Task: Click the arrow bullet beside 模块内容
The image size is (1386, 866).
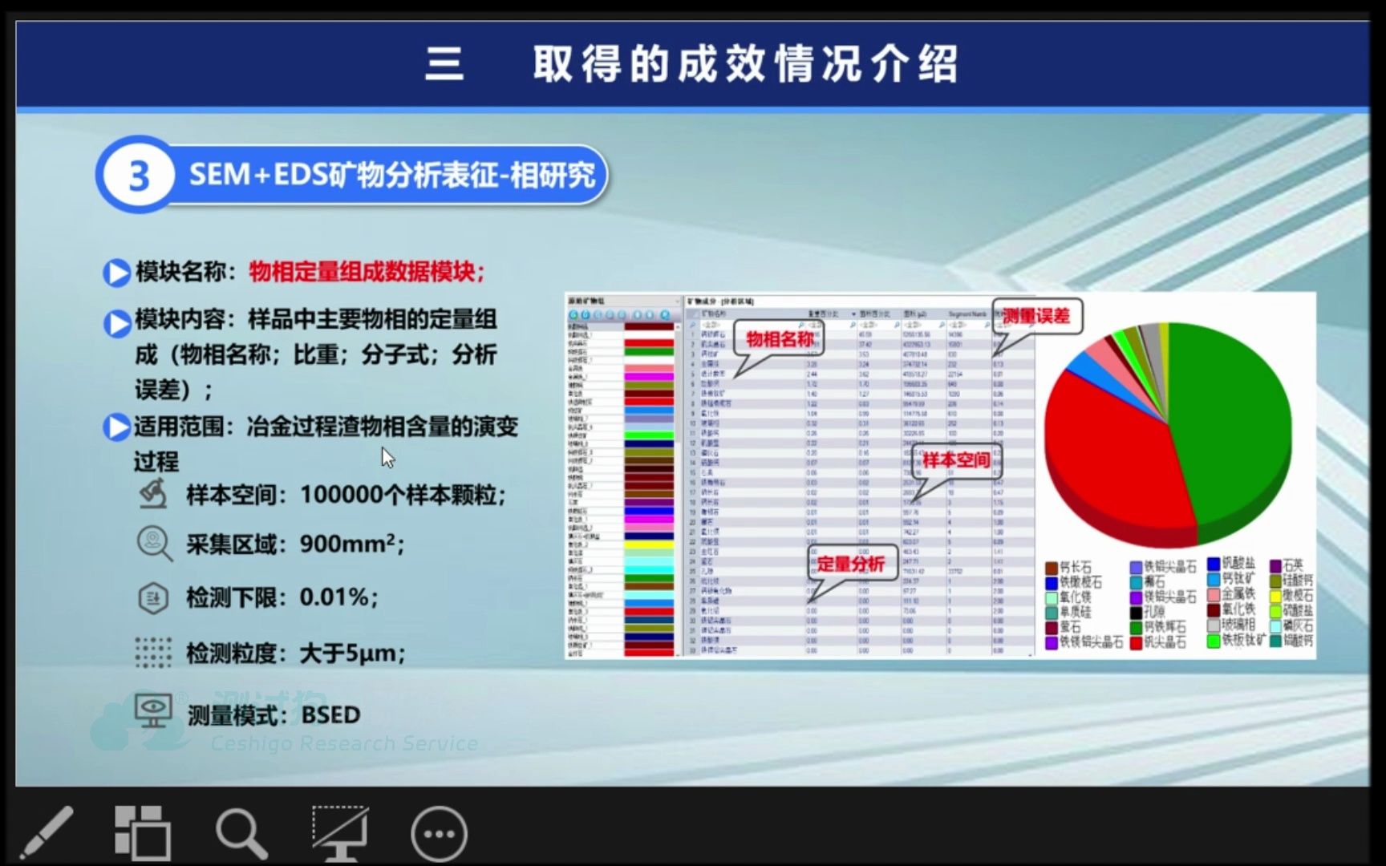Action: pyautogui.click(x=117, y=323)
